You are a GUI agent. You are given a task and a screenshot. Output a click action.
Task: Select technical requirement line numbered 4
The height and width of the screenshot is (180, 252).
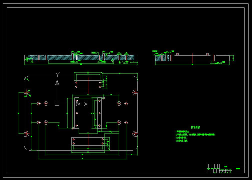pos(182,140)
